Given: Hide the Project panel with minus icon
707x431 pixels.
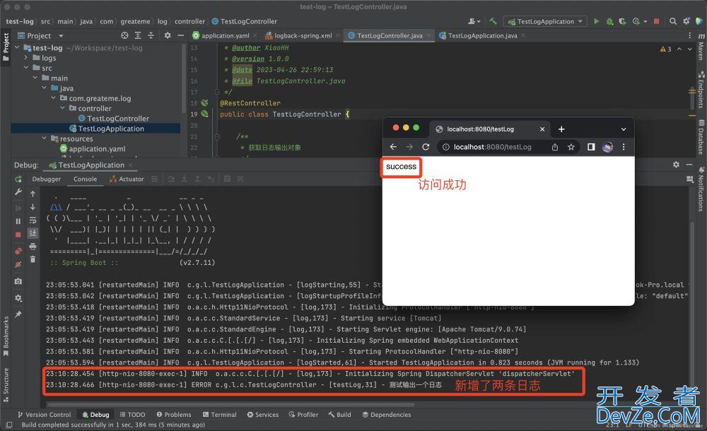Looking at the screenshot, I should (180, 35).
